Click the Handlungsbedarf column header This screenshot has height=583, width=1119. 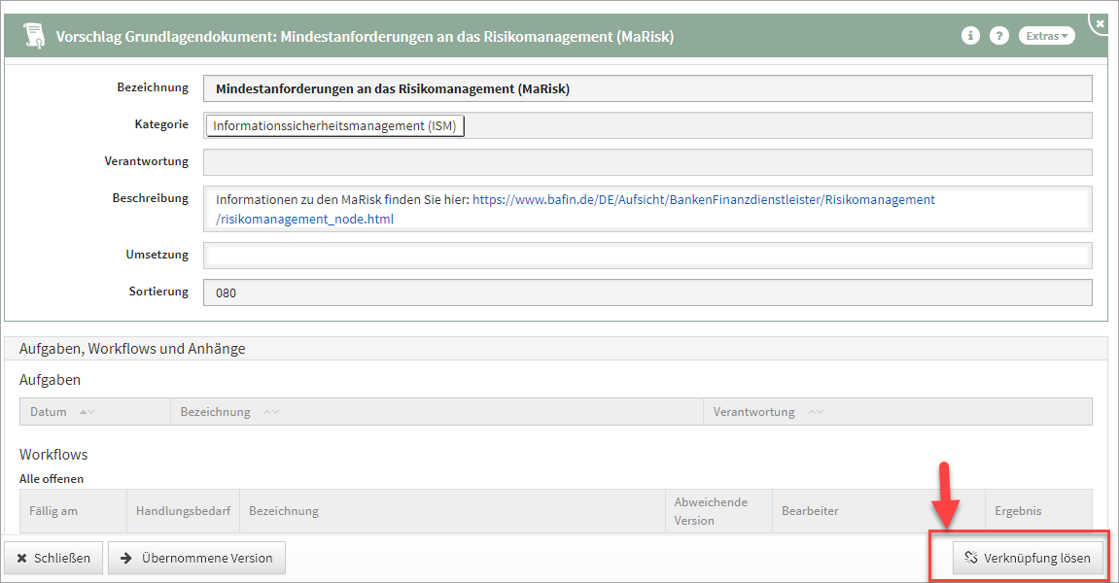pyautogui.click(x=183, y=511)
